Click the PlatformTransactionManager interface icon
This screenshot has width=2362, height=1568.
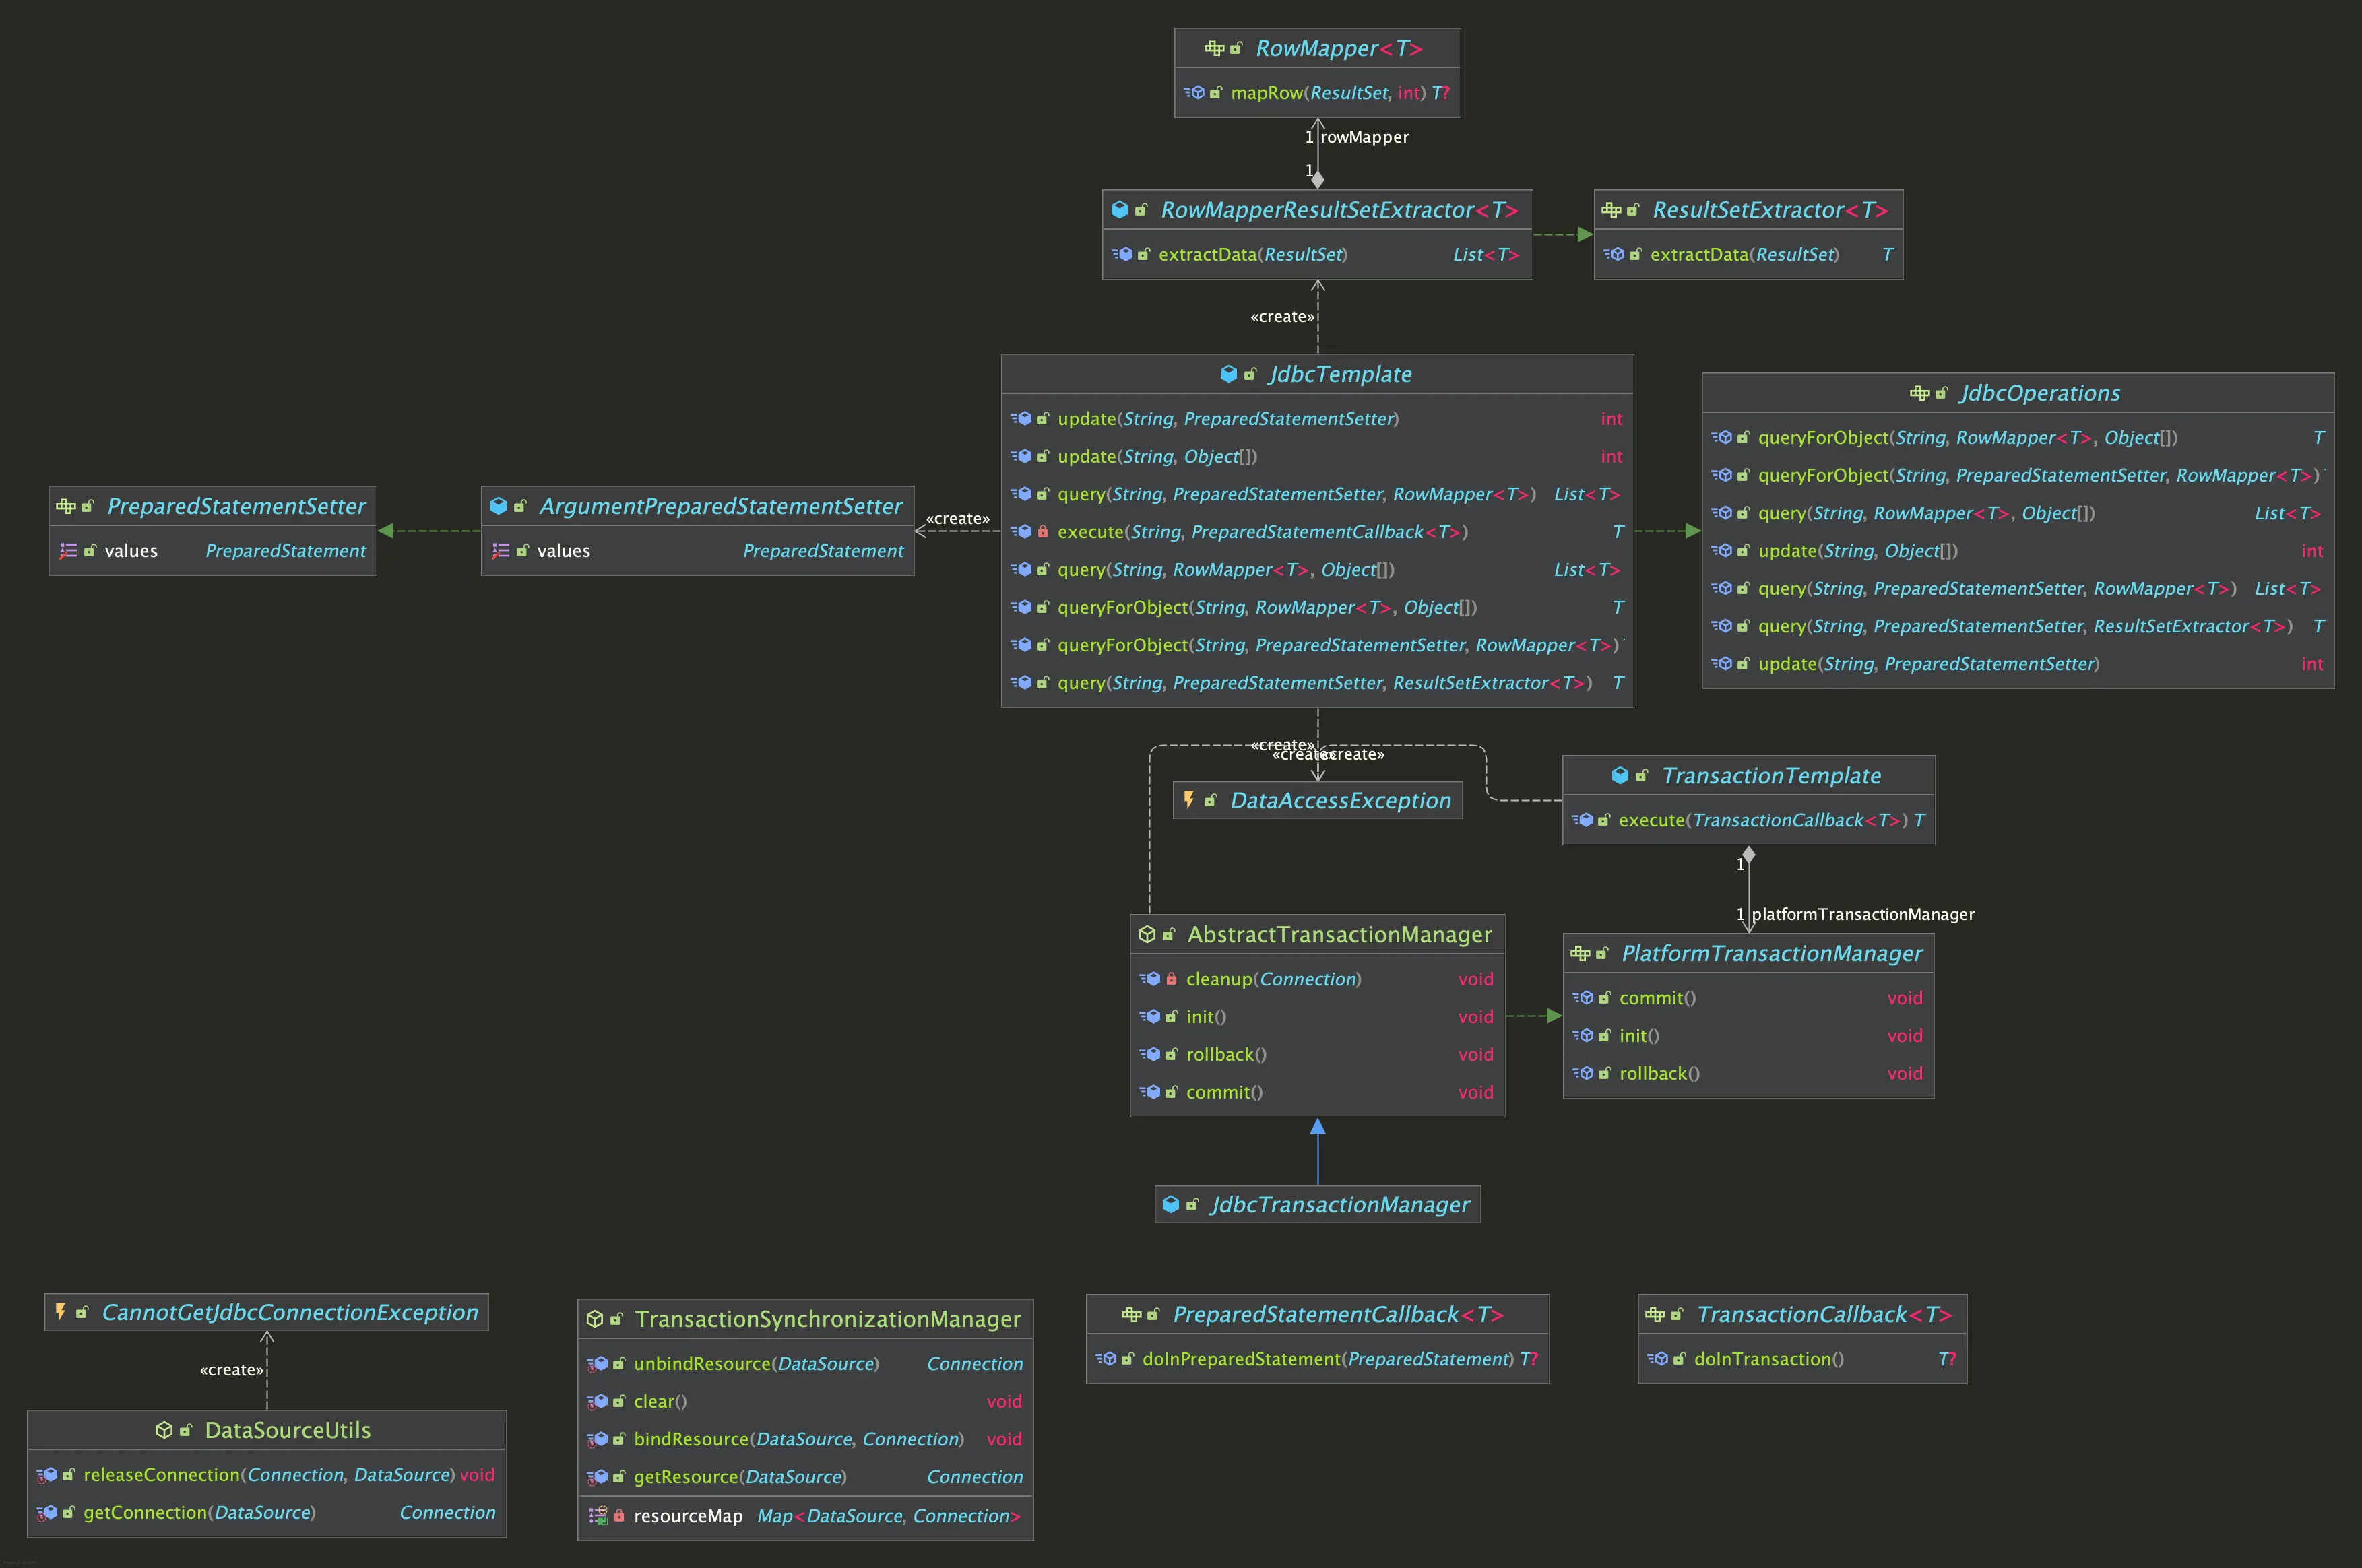point(1580,953)
